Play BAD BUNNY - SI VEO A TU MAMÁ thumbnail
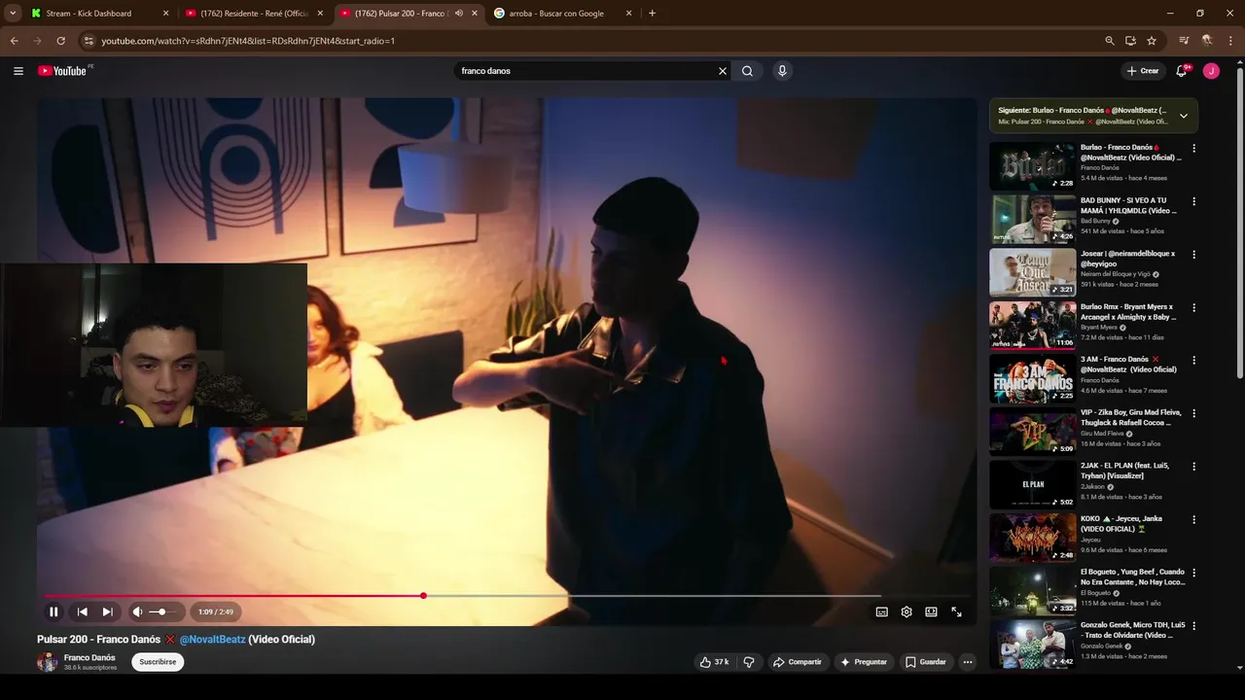 coord(1032,220)
